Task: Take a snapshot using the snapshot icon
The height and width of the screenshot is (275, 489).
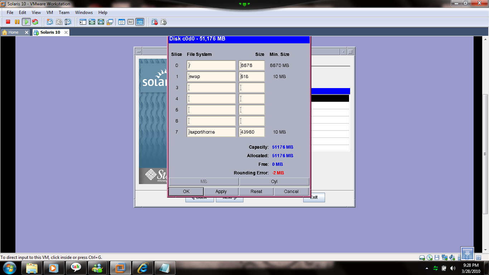Action: [x=50, y=22]
